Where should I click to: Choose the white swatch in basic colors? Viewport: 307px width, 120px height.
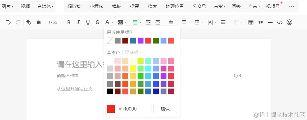pos(110,61)
